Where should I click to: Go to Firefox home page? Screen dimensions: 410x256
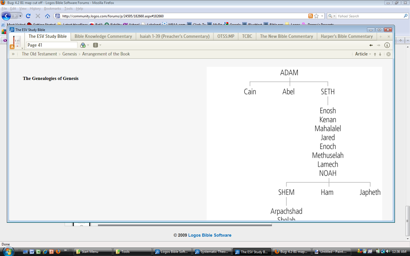48,16
